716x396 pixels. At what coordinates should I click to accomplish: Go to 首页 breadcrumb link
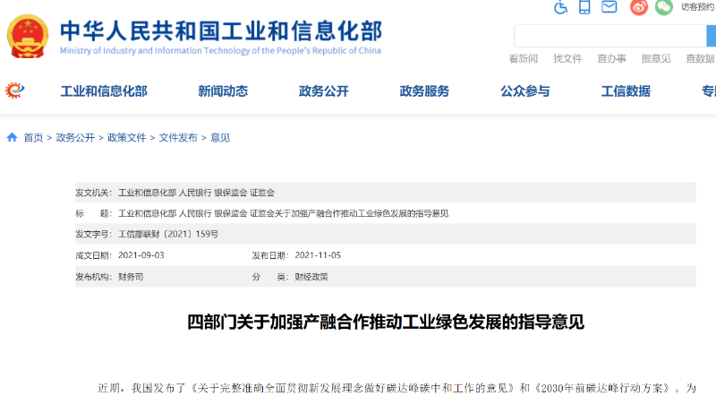(33, 138)
